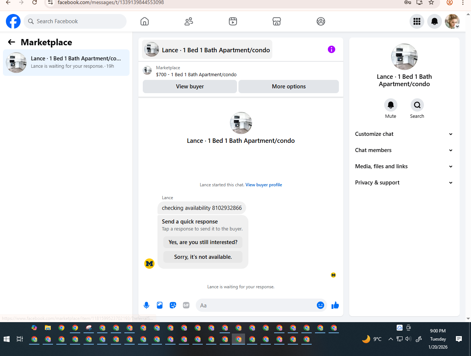The image size is (471, 356).
Task: Open the volume control in system tray
Action: (408, 339)
